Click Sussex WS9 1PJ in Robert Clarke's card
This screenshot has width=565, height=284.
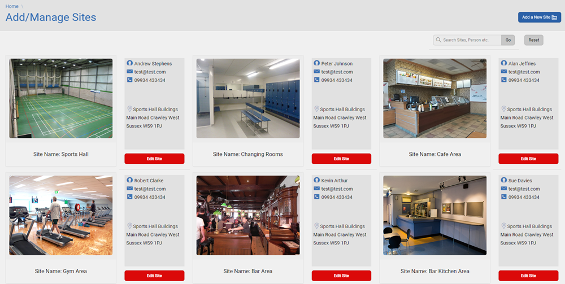(x=144, y=243)
